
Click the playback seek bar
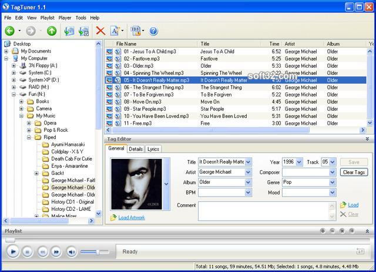[187, 240]
